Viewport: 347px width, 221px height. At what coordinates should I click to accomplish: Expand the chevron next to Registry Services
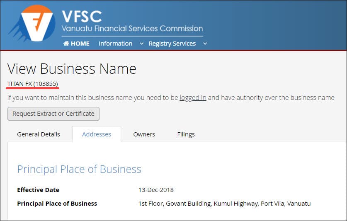[x=205, y=44]
